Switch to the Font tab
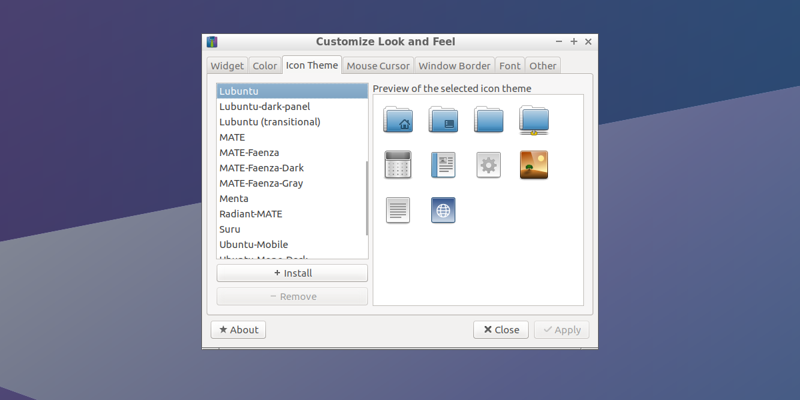 coord(510,65)
